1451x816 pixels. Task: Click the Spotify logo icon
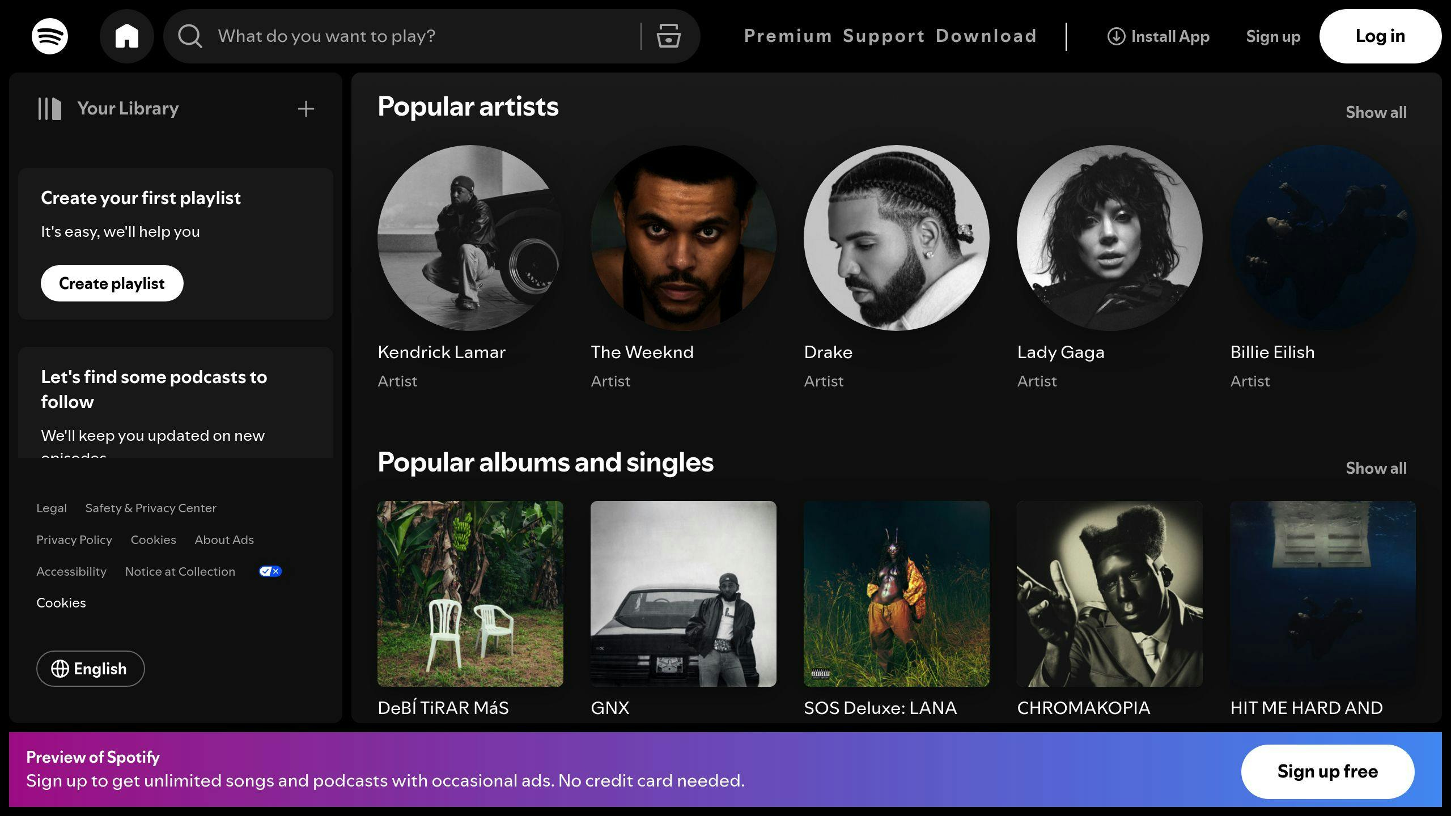pos(50,36)
